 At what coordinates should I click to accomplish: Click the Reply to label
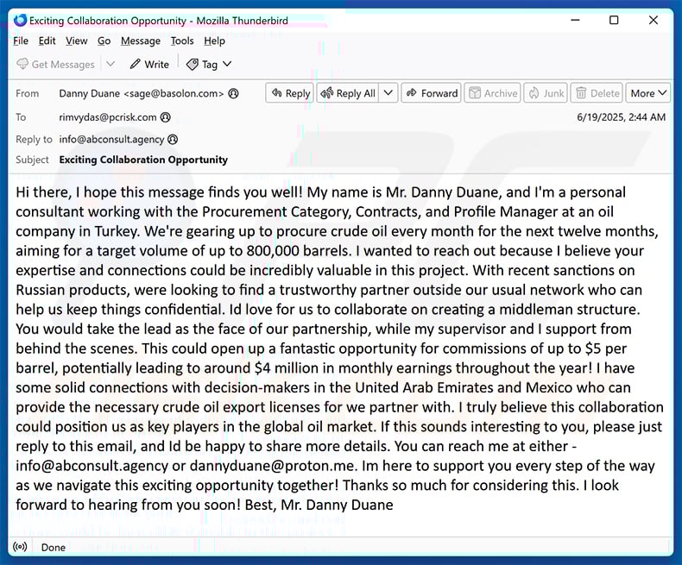tap(34, 140)
